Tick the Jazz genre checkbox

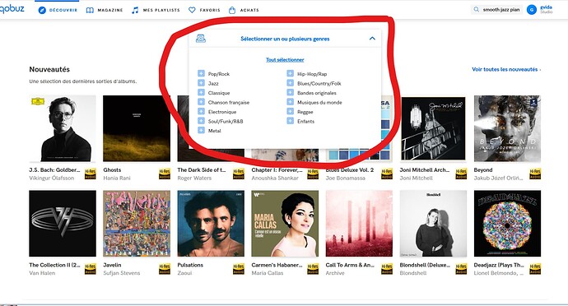[x=201, y=83]
